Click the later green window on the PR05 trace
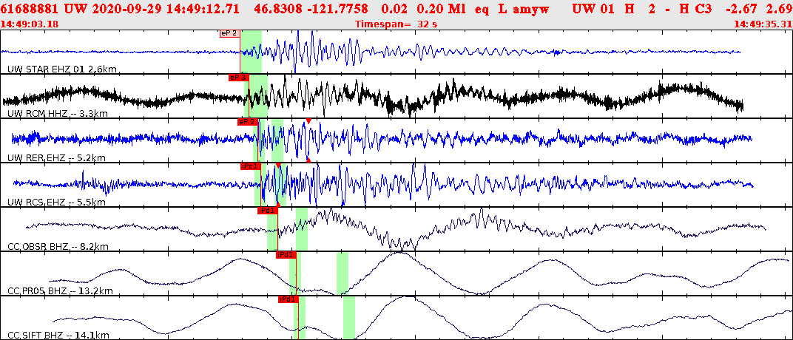The height and width of the screenshot is (340, 793). (x=342, y=273)
